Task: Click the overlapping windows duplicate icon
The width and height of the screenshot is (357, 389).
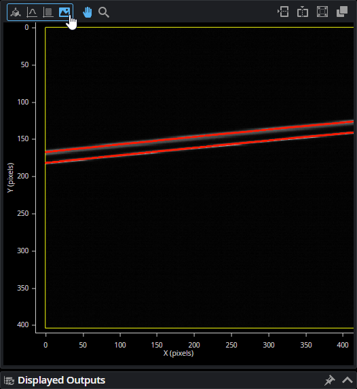Action: (342, 12)
